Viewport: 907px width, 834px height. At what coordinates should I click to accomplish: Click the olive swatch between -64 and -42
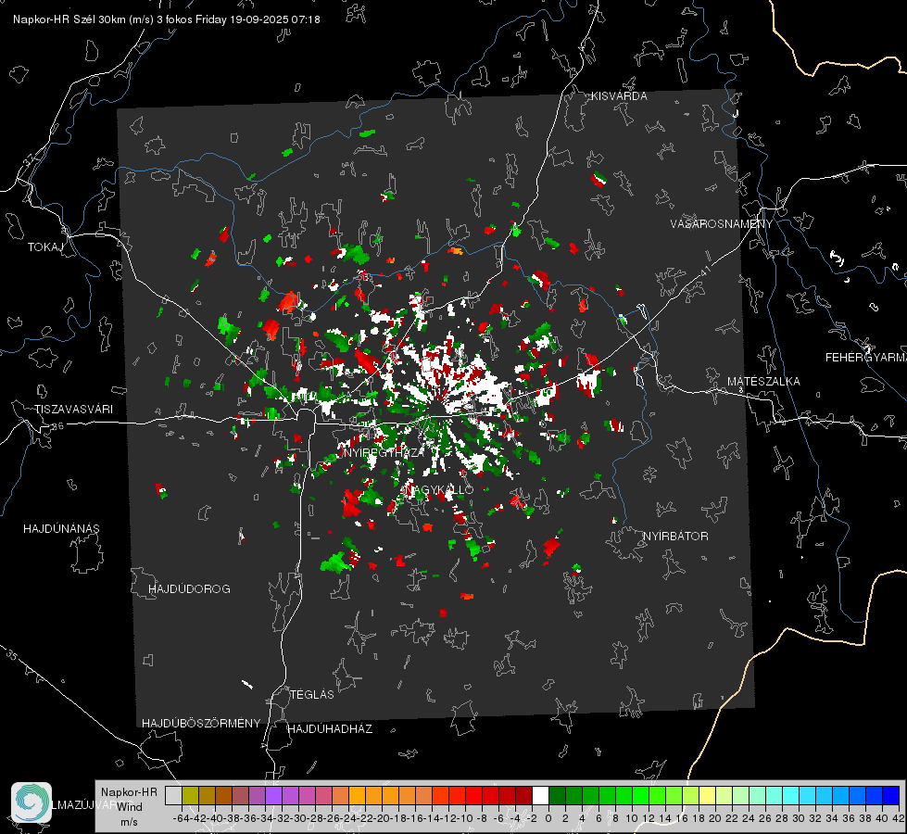pyautogui.click(x=190, y=795)
